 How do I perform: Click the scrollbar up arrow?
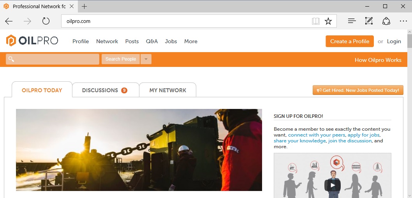click(410, 32)
